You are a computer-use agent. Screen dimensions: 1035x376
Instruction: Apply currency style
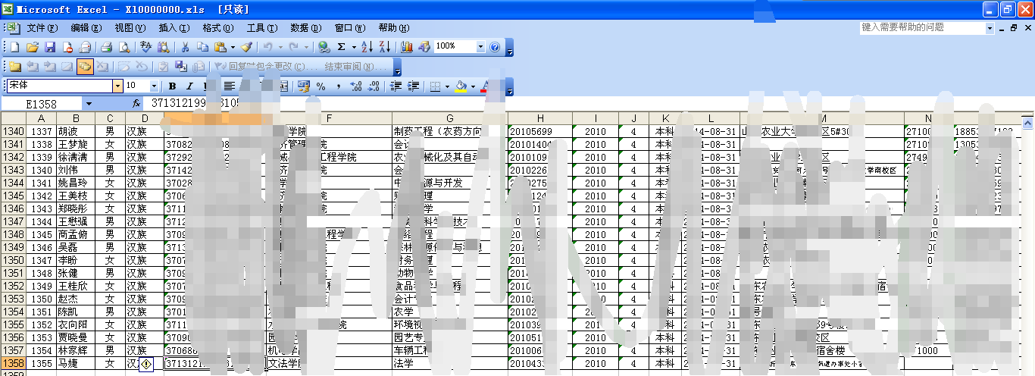pyautogui.click(x=303, y=86)
